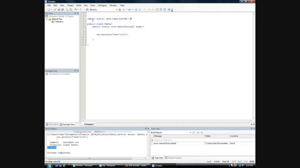Click the External Files folder icon
This screenshot has width=300, height=168.
(50, 19)
